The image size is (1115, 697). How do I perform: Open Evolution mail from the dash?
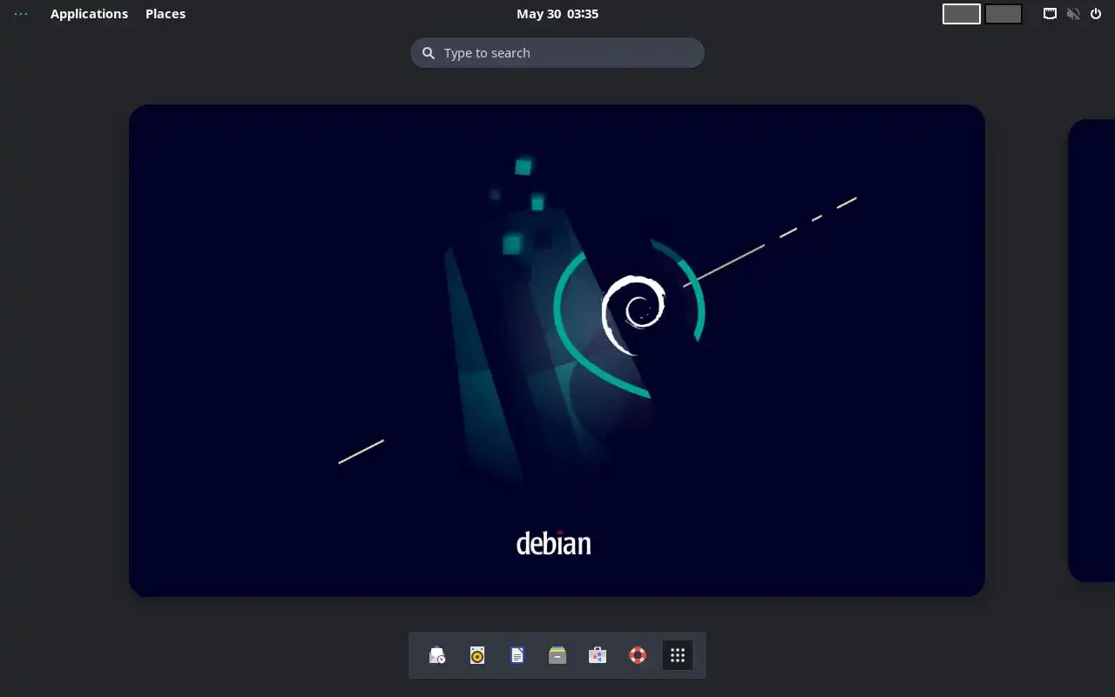pyautogui.click(x=437, y=655)
